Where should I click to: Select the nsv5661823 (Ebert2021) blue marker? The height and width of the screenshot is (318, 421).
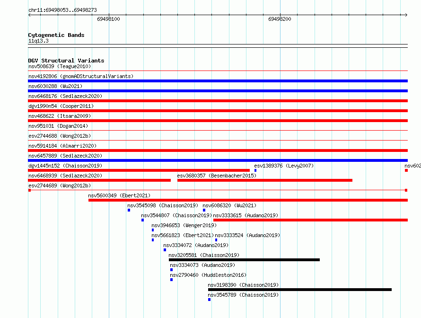coord(153,240)
